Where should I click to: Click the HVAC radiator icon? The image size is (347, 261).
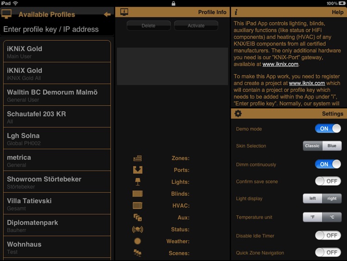[138, 205]
